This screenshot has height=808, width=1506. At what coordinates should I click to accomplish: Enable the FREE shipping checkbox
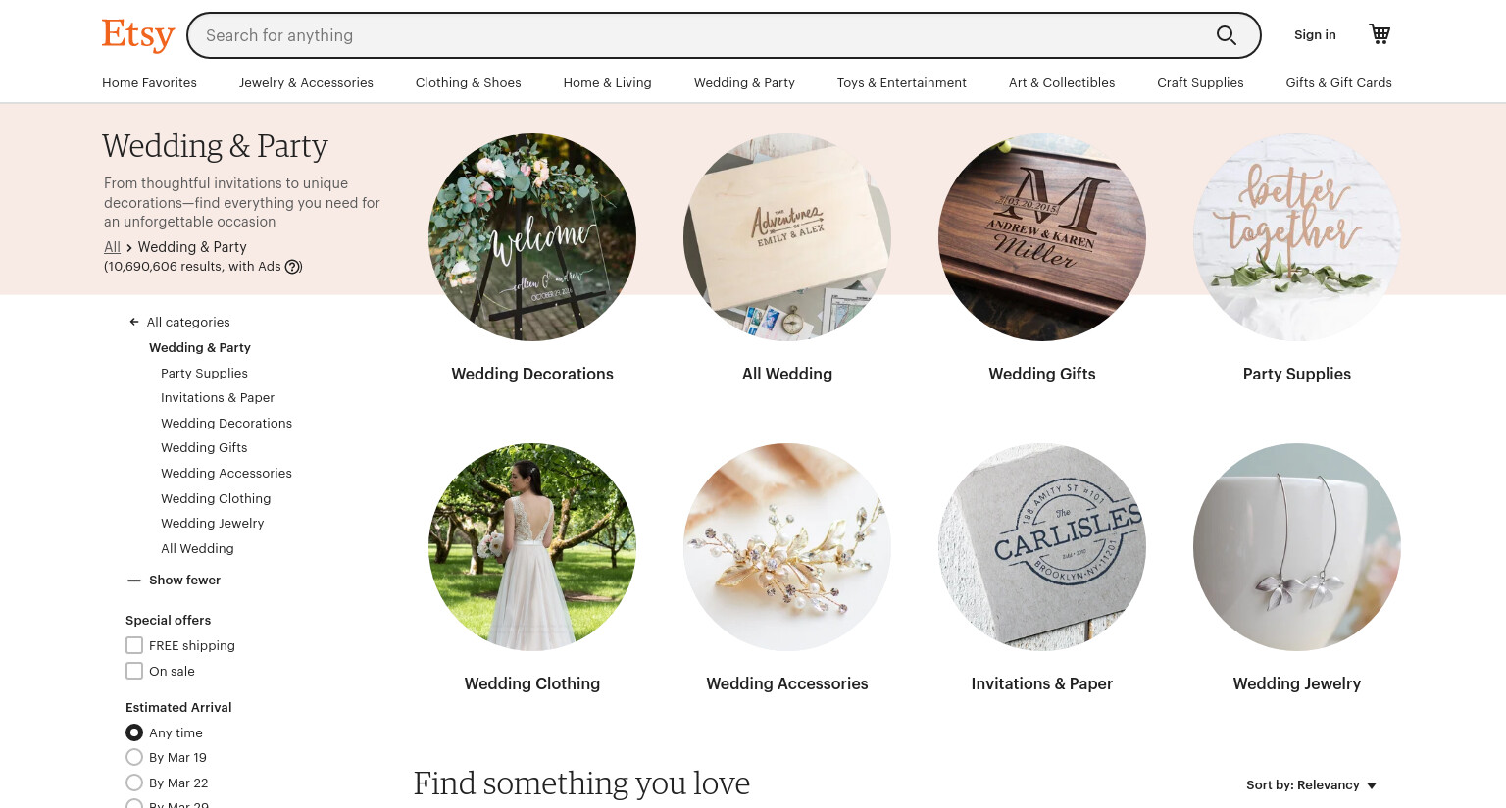point(134,645)
